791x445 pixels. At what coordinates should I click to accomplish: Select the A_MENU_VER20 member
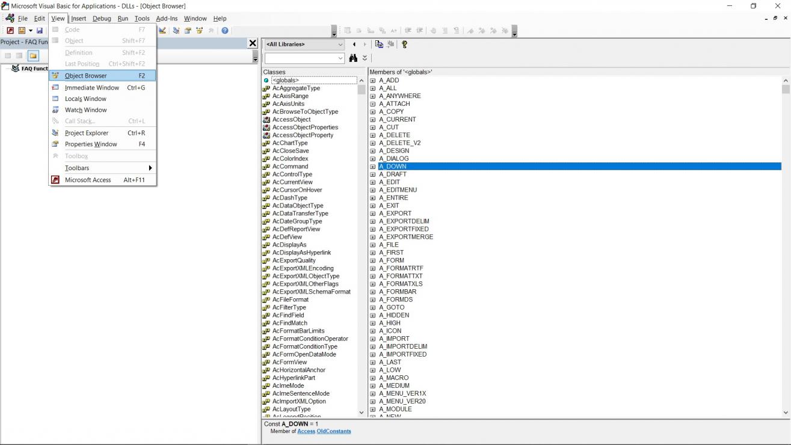[402, 401]
